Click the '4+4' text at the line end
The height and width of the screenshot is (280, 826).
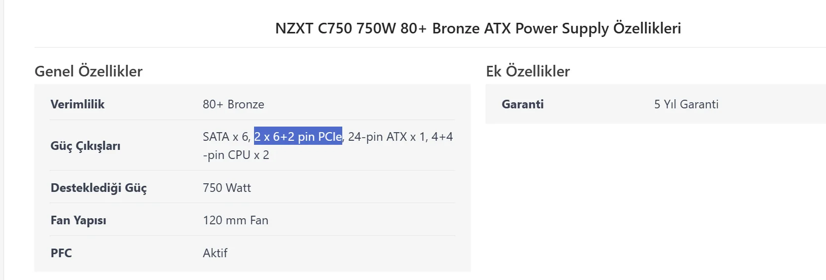tap(442, 137)
